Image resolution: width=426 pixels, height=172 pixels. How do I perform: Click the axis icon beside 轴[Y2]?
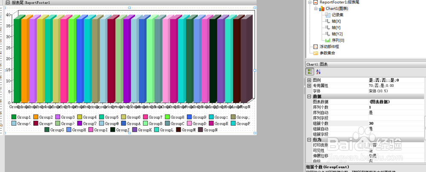[328, 34]
